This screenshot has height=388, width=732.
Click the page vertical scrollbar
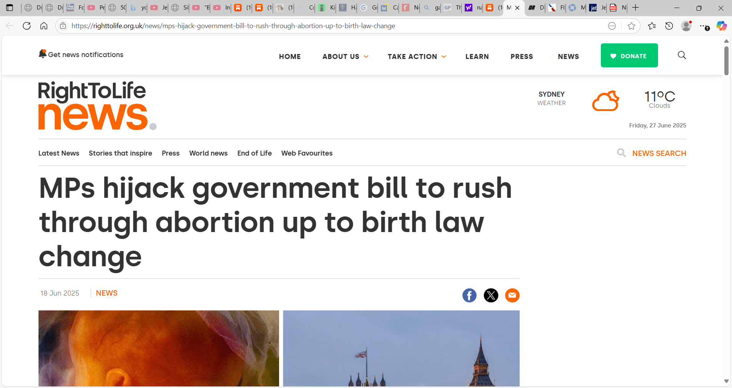726,61
